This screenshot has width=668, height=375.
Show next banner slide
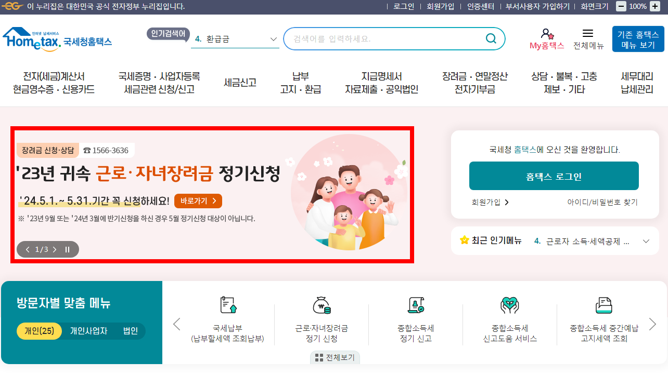pos(55,249)
